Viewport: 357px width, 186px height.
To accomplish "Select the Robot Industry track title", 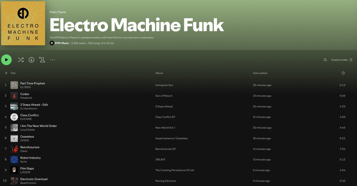I will click(x=30, y=158).
